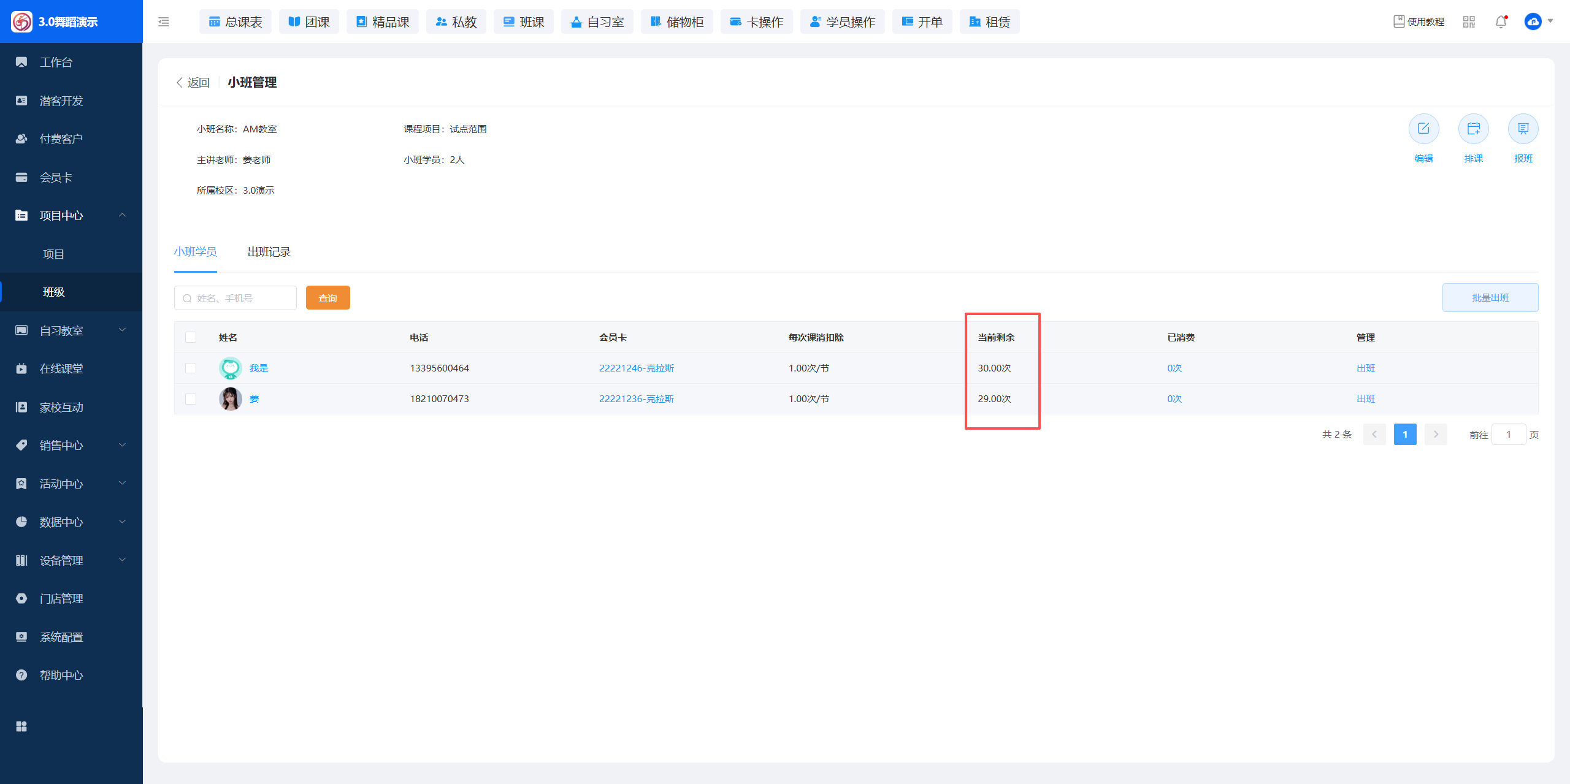Viewport: 1570px width, 784px height.
Task: Open the QR code grid icon
Action: pyautogui.click(x=1469, y=22)
